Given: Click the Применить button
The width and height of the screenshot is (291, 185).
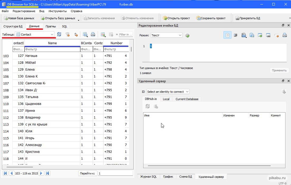Looking at the screenshot, I should click(x=279, y=70).
